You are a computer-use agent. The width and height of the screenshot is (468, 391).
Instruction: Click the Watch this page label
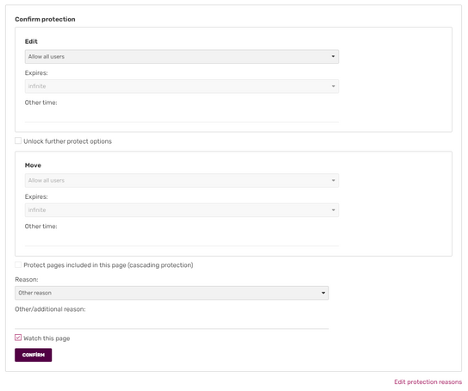pos(47,338)
